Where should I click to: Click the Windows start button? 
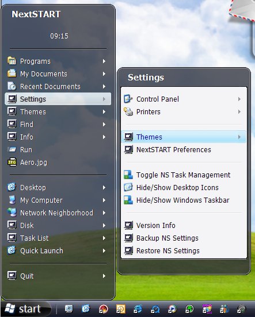(26, 309)
